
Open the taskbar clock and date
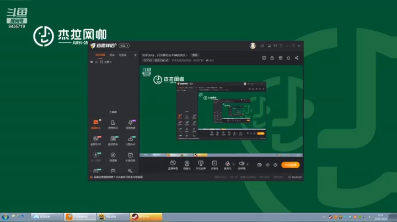(380, 217)
